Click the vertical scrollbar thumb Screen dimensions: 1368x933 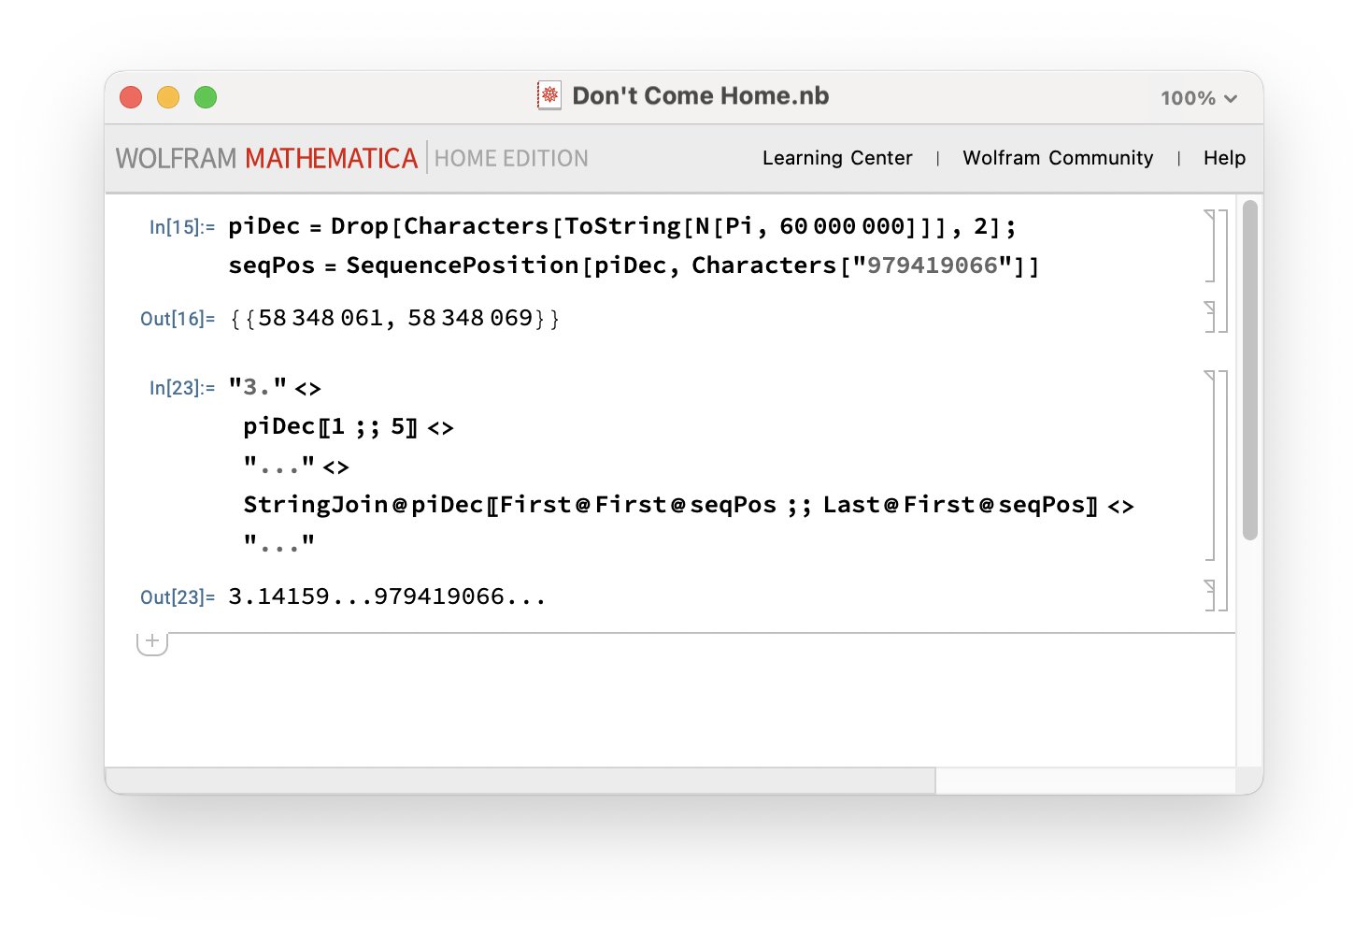tap(1250, 369)
